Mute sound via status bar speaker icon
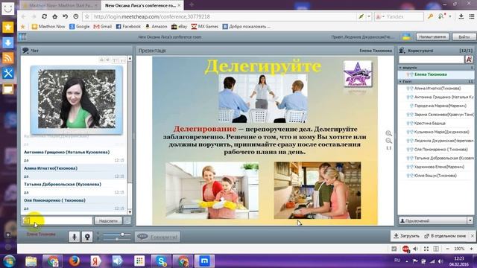This screenshot has width=477, height=268. (x=416, y=249)
